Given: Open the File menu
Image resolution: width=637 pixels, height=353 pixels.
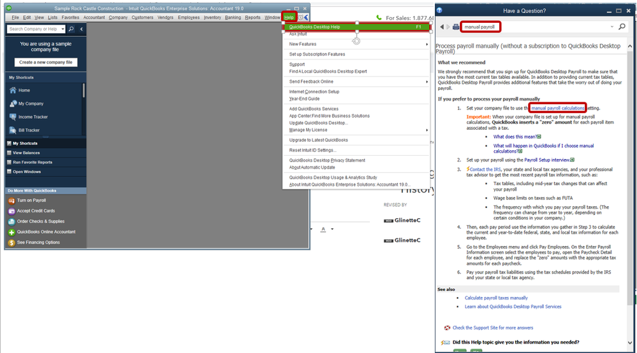Looking at the screenshot, I should 15,17.
